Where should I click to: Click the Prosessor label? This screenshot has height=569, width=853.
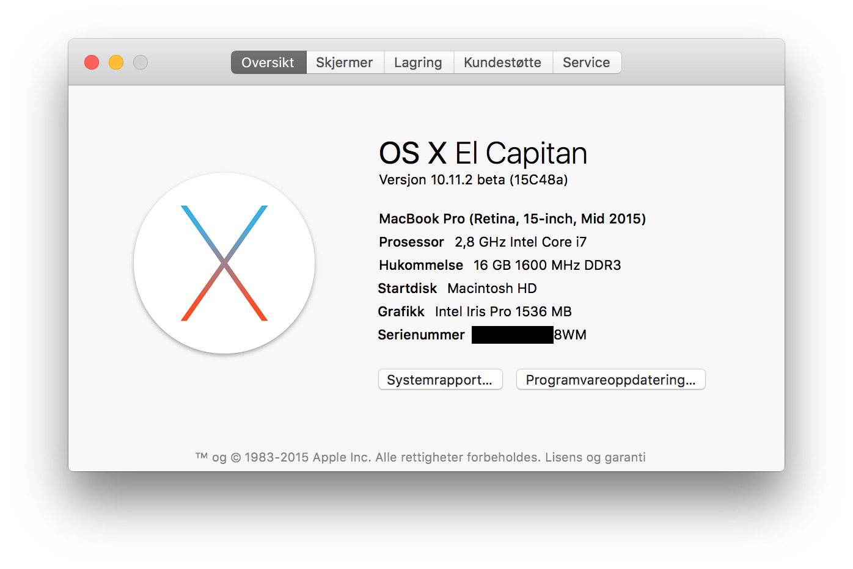411,242
